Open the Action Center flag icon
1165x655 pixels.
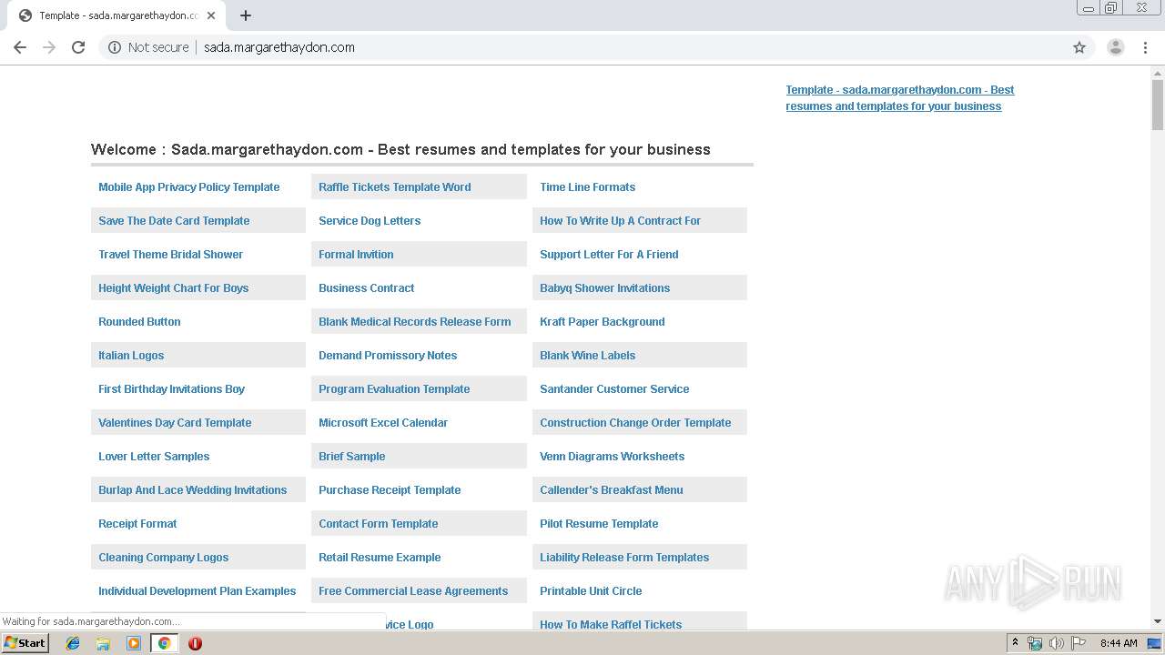(1079, 643)
